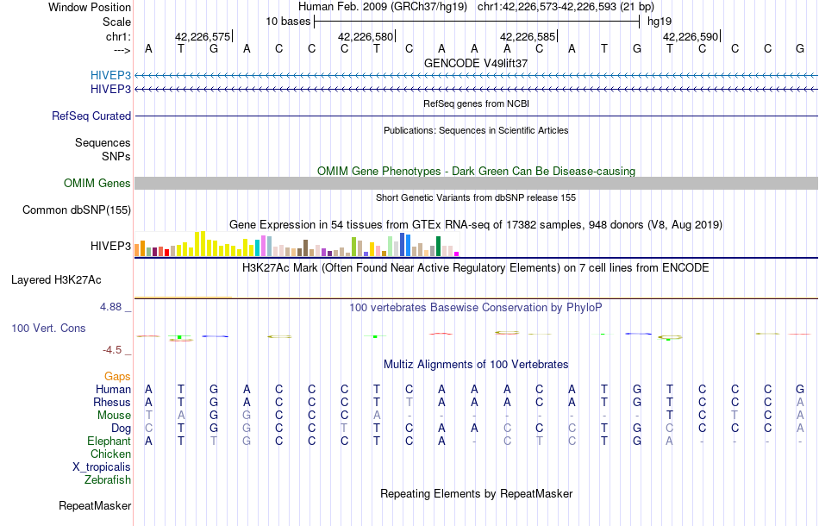Click the Sequences track label
This screenshot has height=526, width=819.
click(x=103, y=142)
